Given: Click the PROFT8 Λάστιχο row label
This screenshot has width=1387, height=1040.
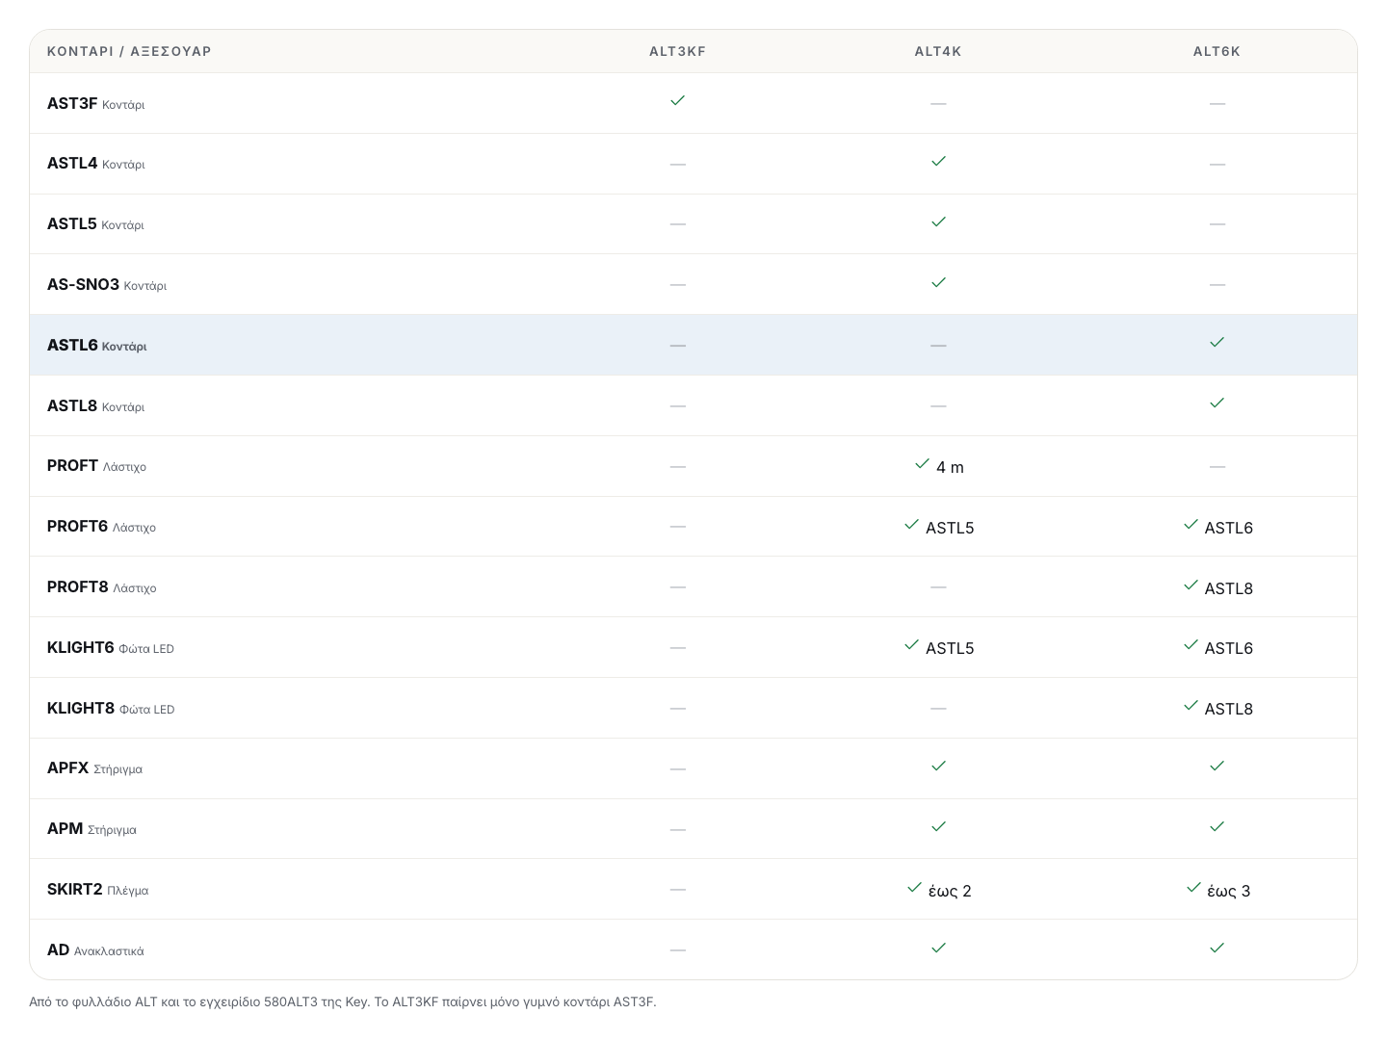Looking at the screenshot, I should pyautogui.click(x=101, y=586).
